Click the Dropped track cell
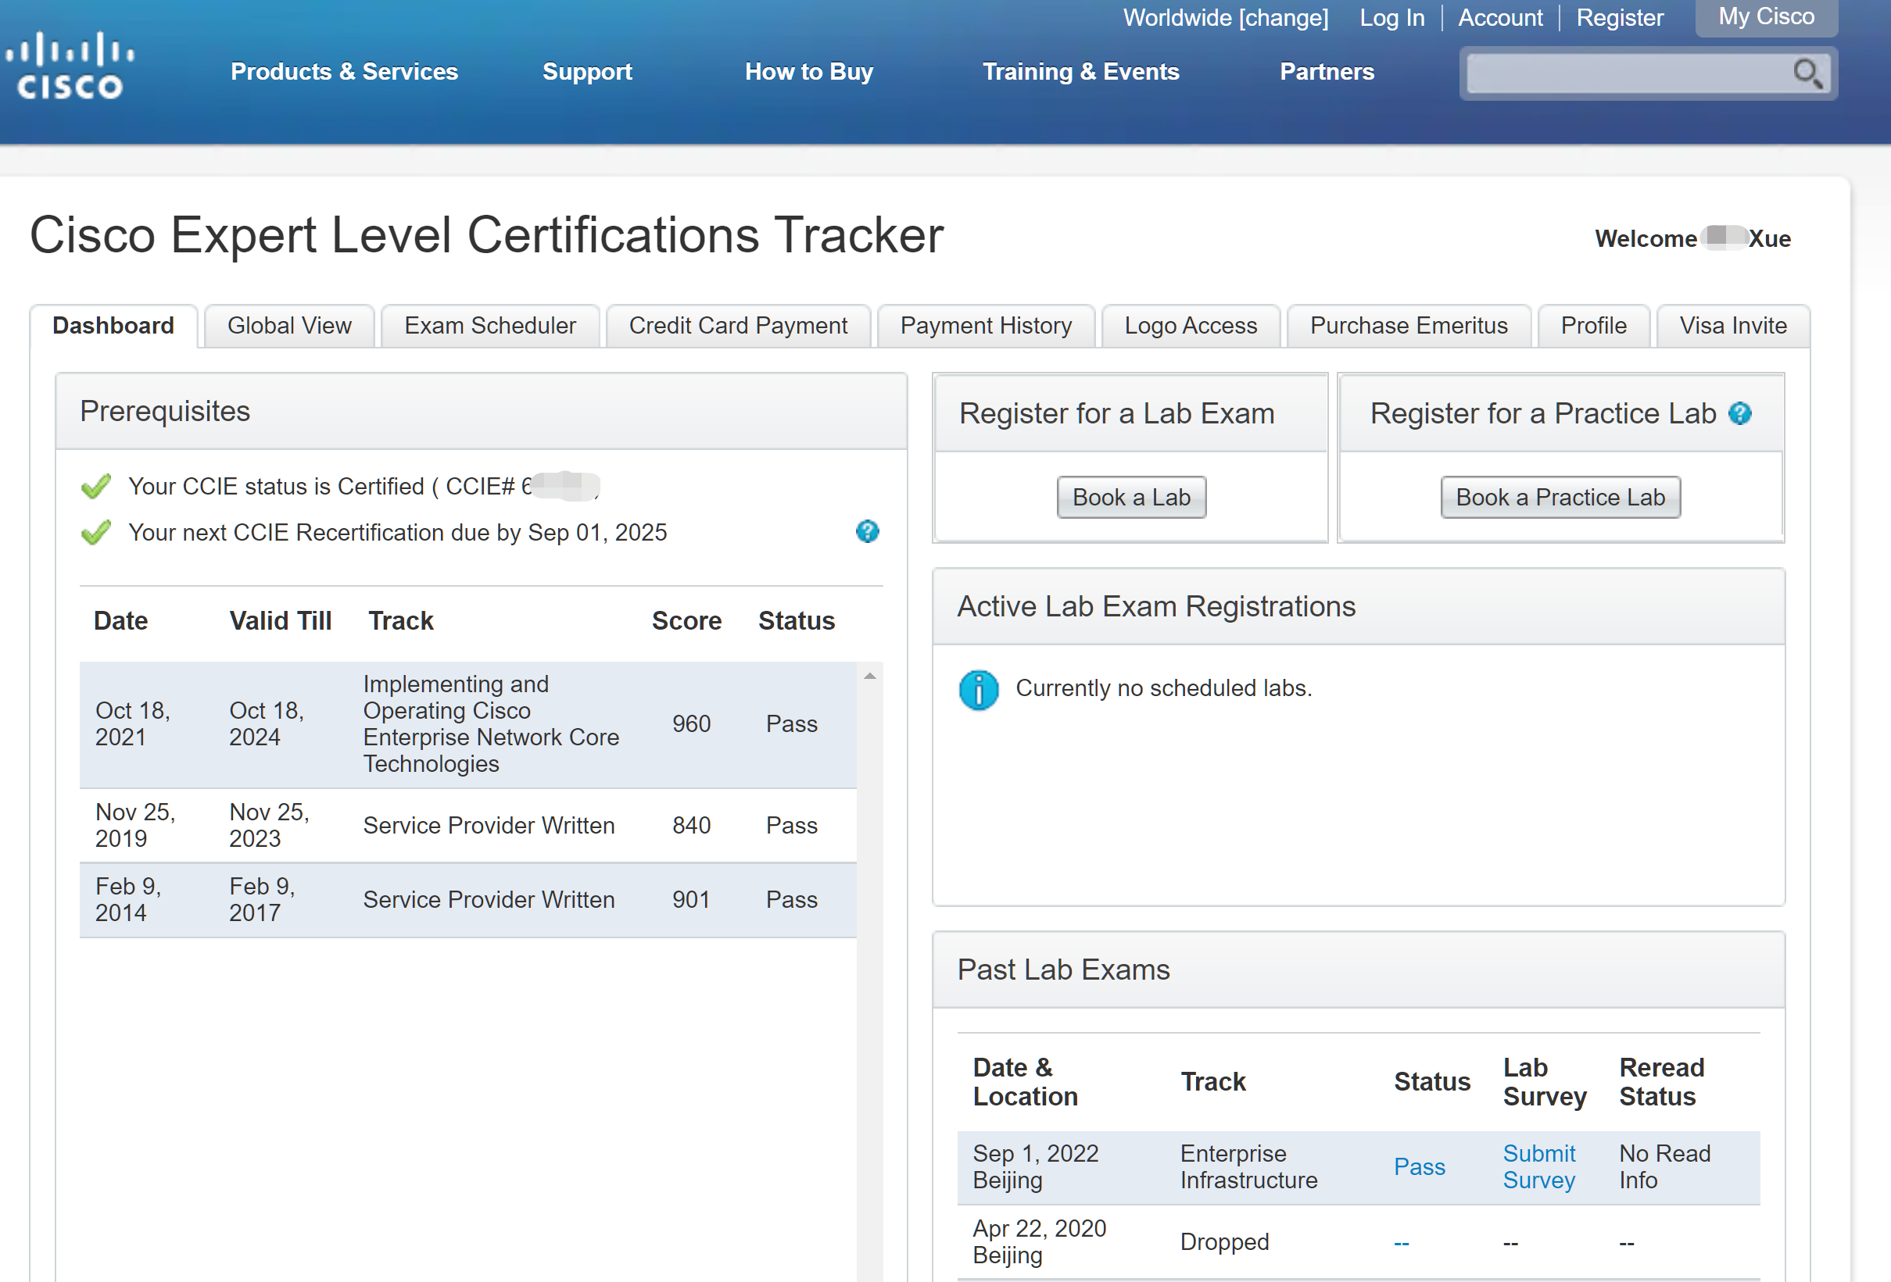Image resolution: width=1891 pixels, height=1282 pixels. pyautogui.click(x=1223, y=1242)
